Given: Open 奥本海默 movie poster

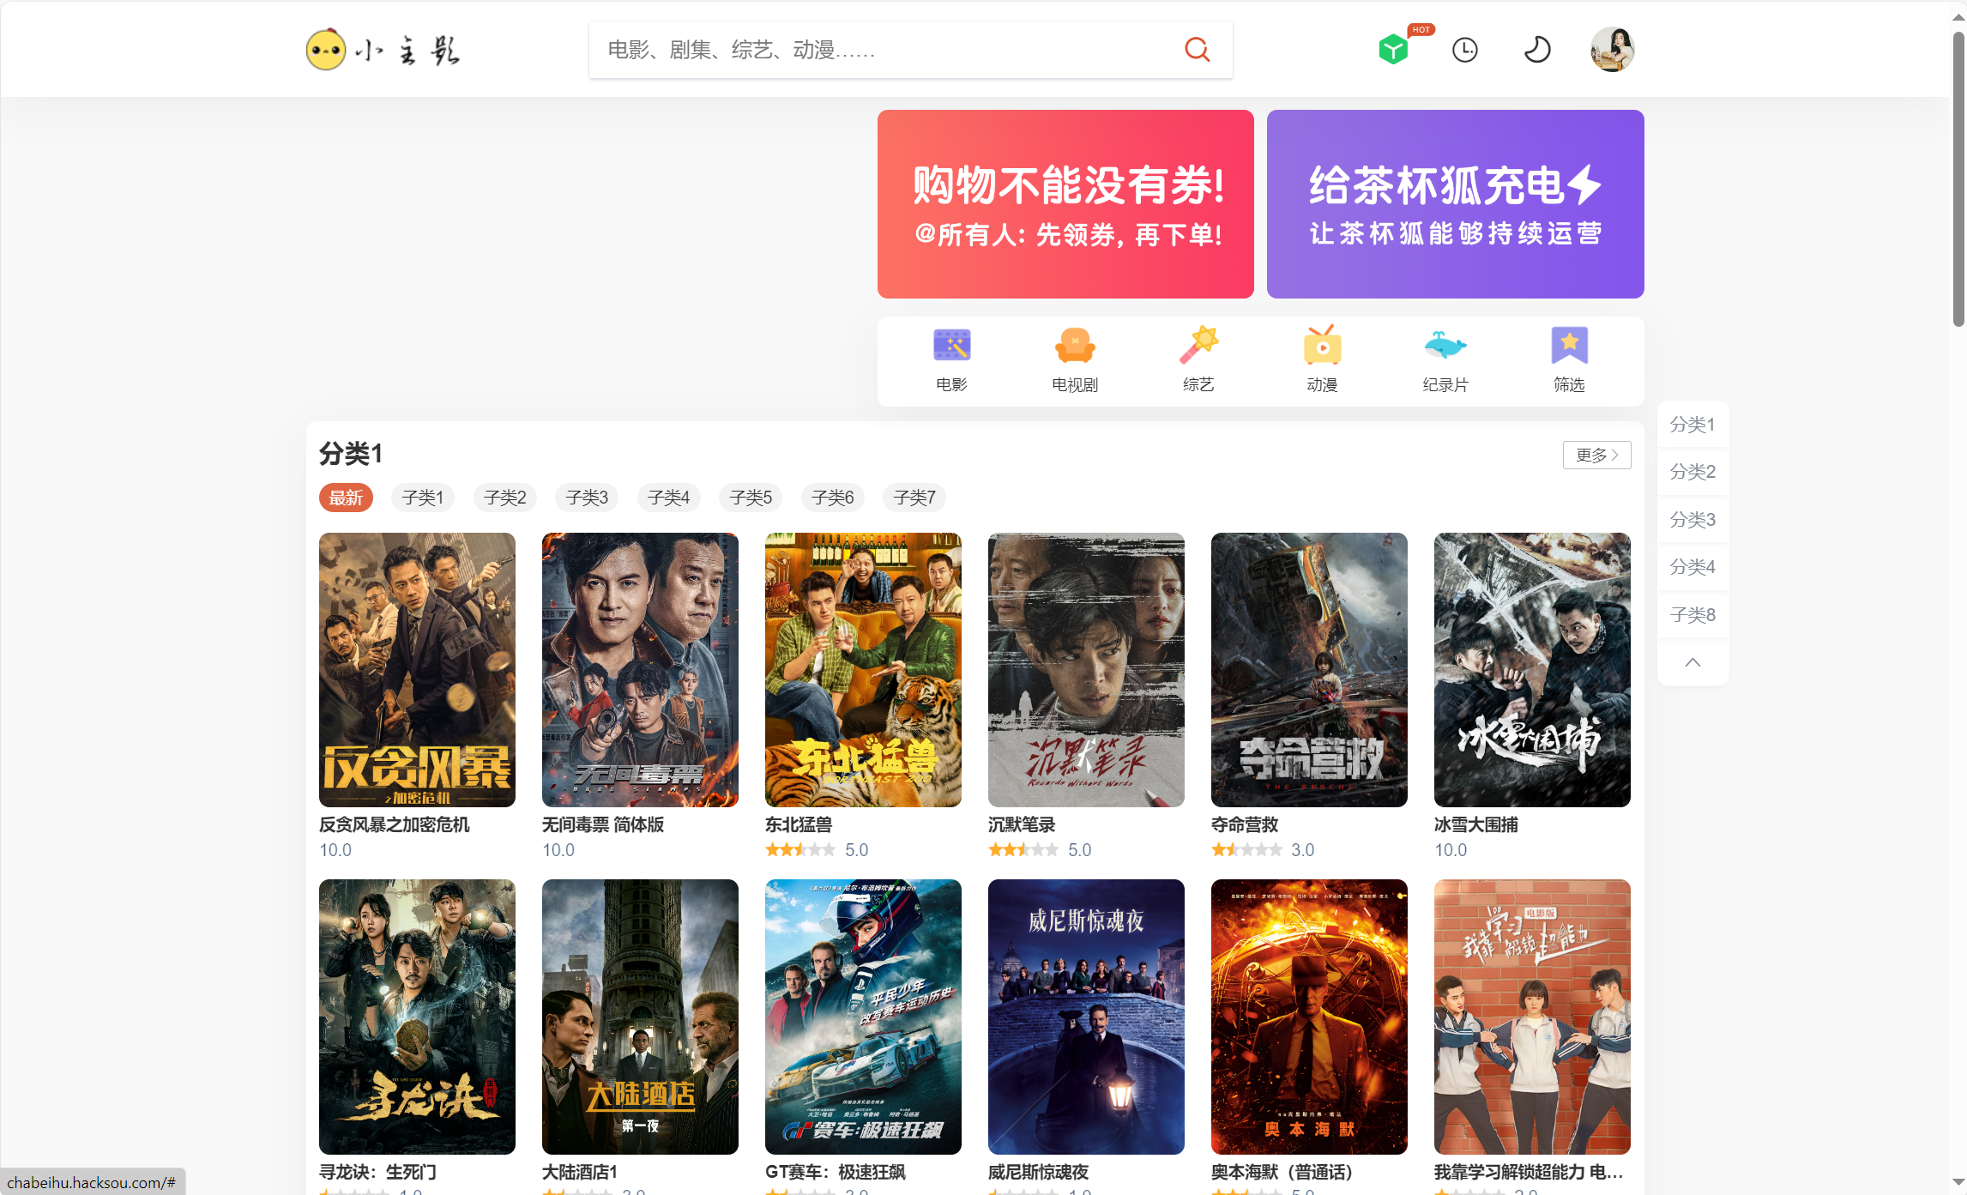Looking at the screenshot, I should click(1309, 1017).
